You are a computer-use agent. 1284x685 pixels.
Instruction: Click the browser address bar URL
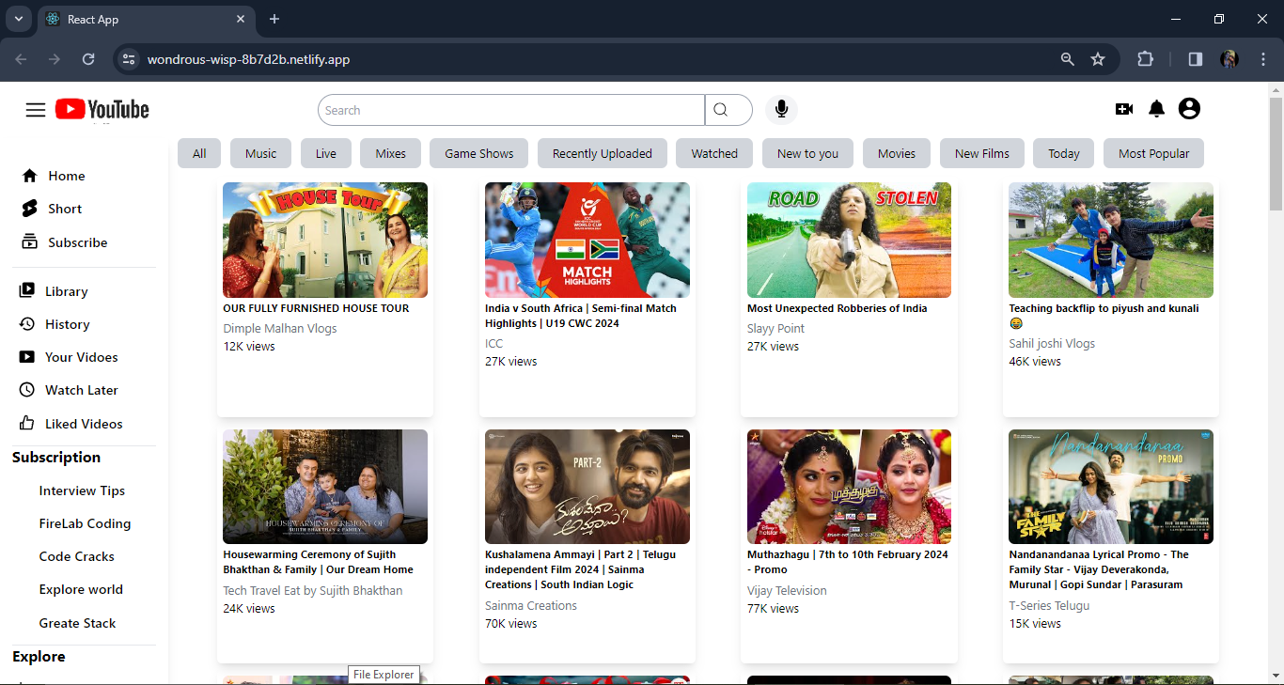click(x=248, y=59)
